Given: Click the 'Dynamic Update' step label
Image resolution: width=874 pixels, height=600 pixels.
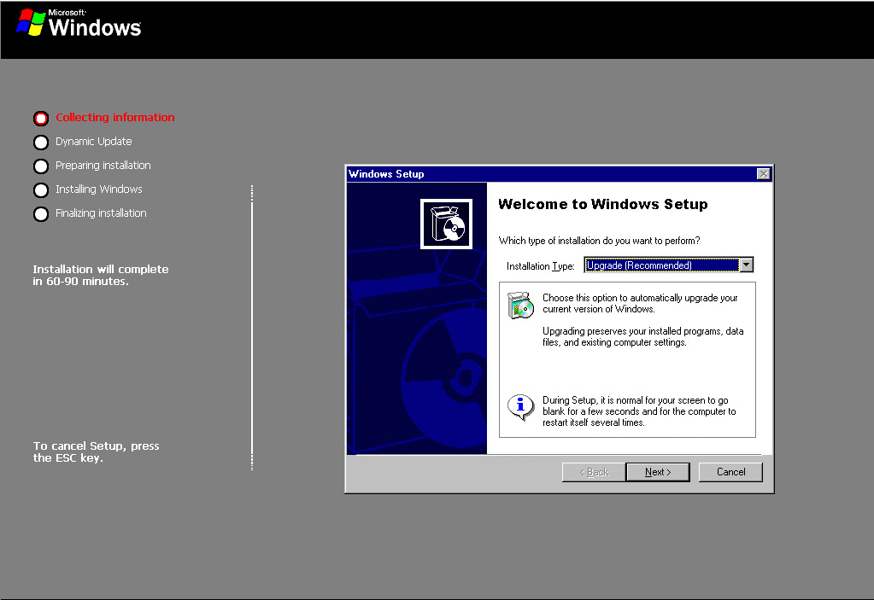Looking at the screenshot, I should tap(94, 142).
